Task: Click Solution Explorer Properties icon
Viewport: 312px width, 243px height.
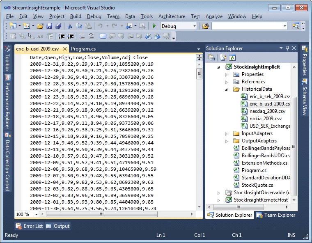Action: click(x=211, y=58)
